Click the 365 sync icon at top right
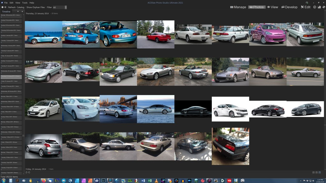 315,7
